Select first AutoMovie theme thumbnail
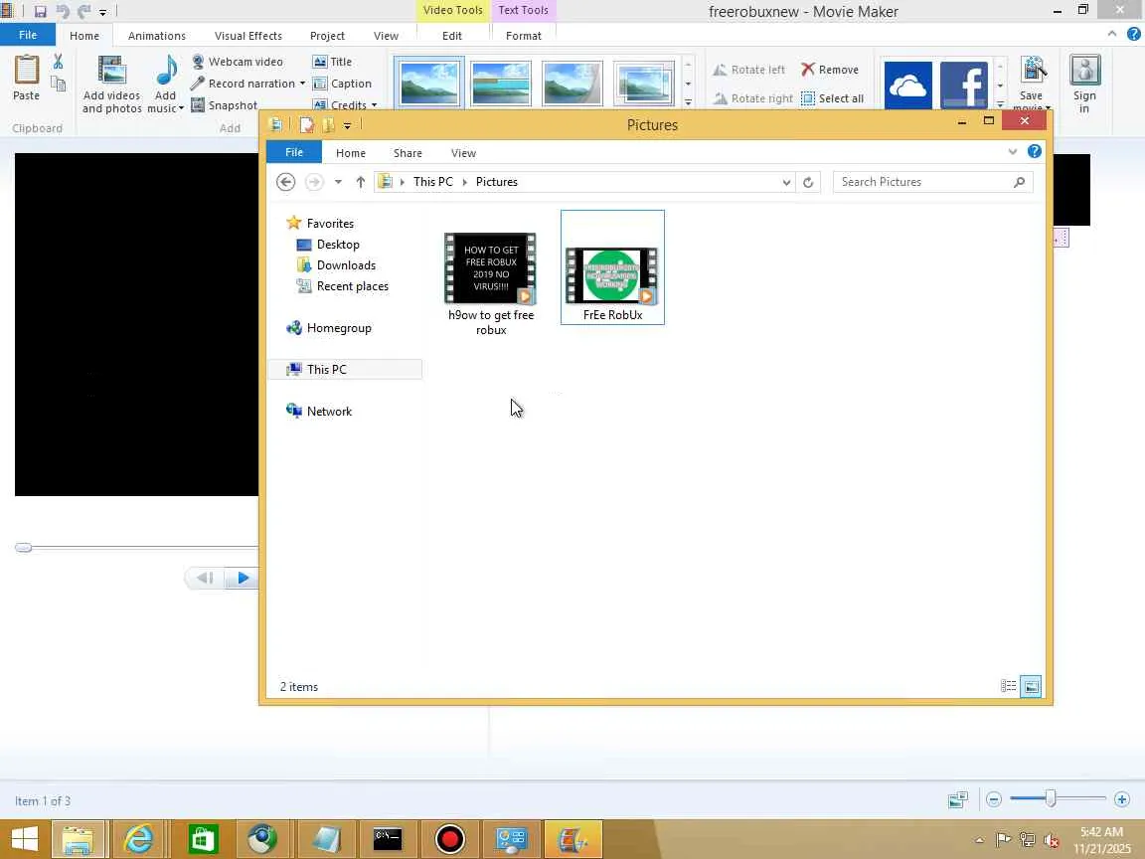The image size is (1145, 859). point(429,84)
